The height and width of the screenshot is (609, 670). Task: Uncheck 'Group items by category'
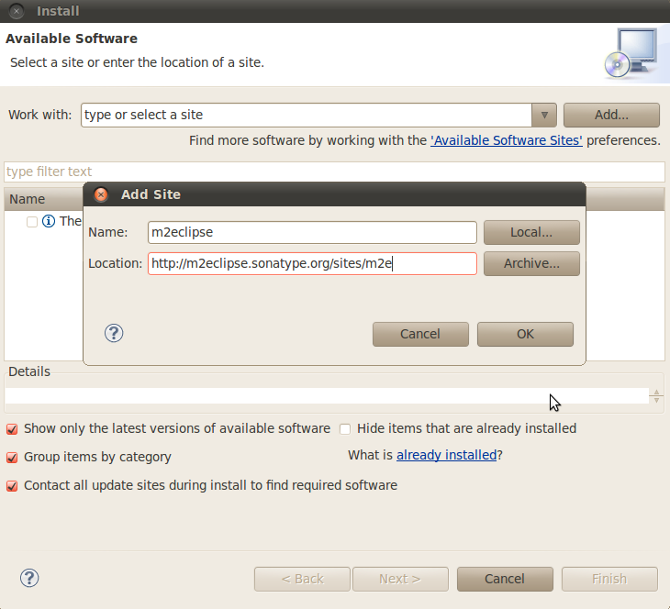(12, 458)
